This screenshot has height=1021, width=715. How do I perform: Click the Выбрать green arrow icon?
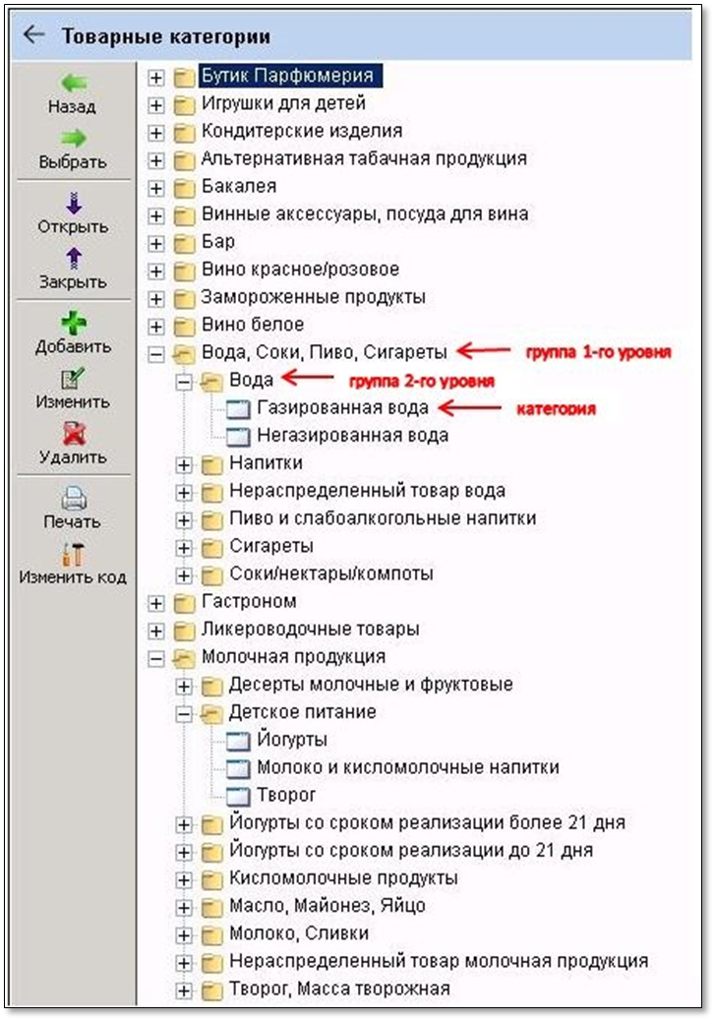(73, 139)
